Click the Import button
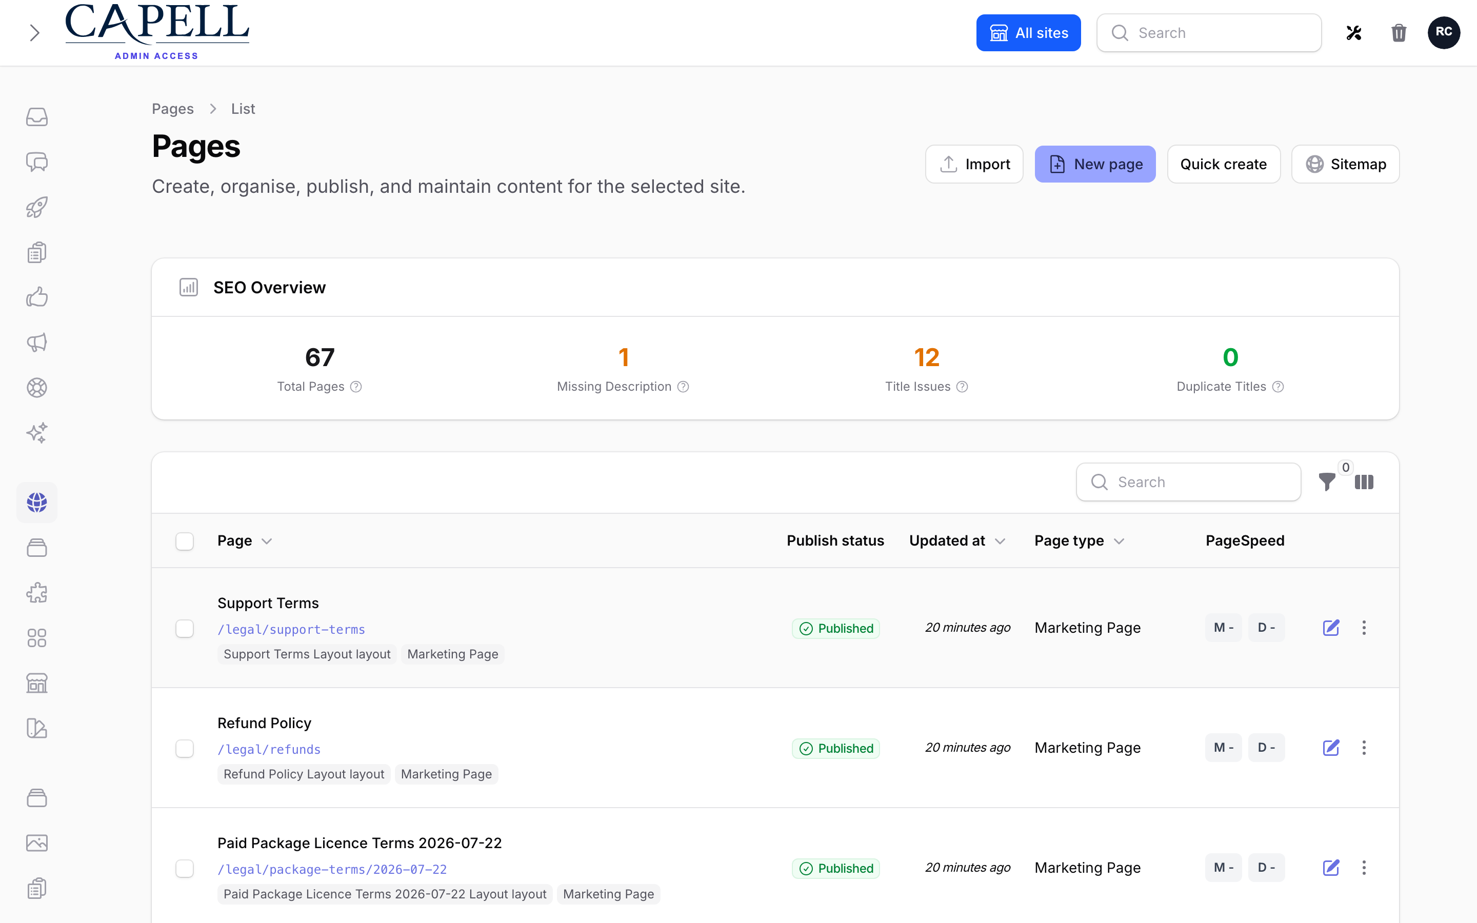This screenshot has width=1477, height=923. (x=974, y=164)
